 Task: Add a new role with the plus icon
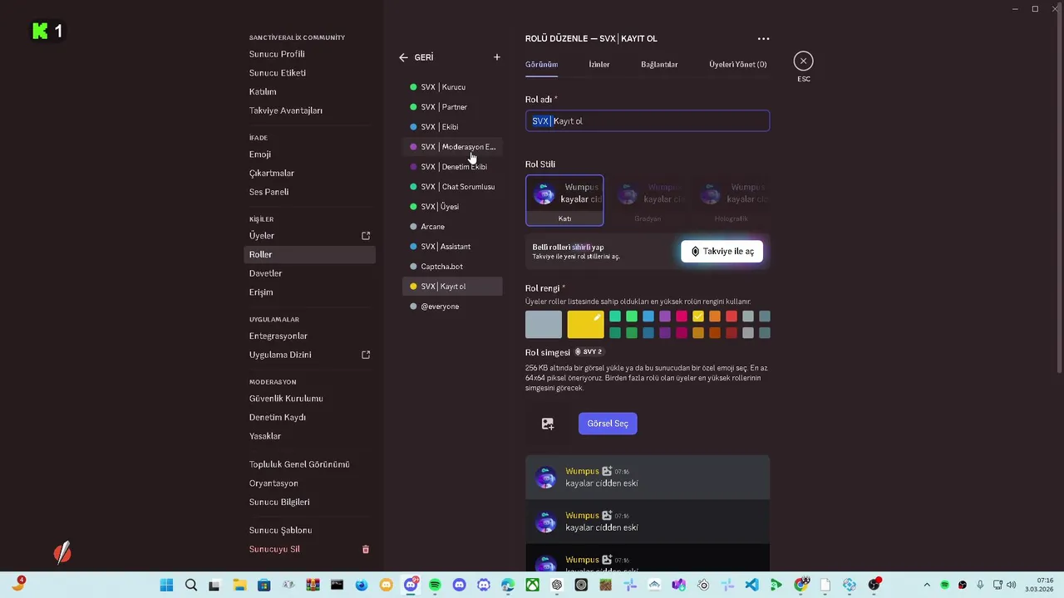click(497, 57)
